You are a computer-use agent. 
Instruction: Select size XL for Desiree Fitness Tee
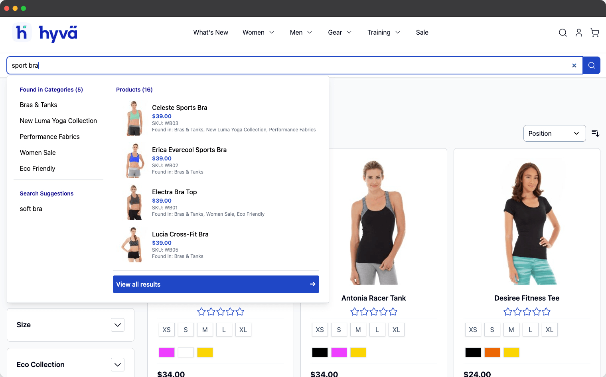(549, 330)
